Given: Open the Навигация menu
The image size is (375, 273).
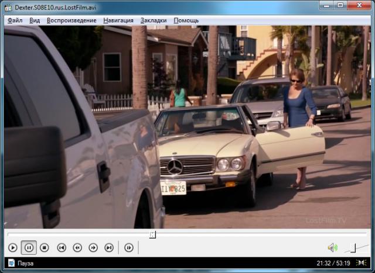Looking at the screenshot, I should [x=118, y=20].
